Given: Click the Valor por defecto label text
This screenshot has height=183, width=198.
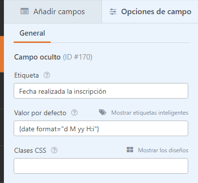Looking at the screenshot, I should click(40, 113).
